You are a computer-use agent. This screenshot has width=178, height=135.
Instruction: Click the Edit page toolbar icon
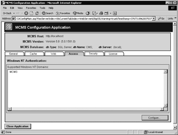click(x=106, y=13)
